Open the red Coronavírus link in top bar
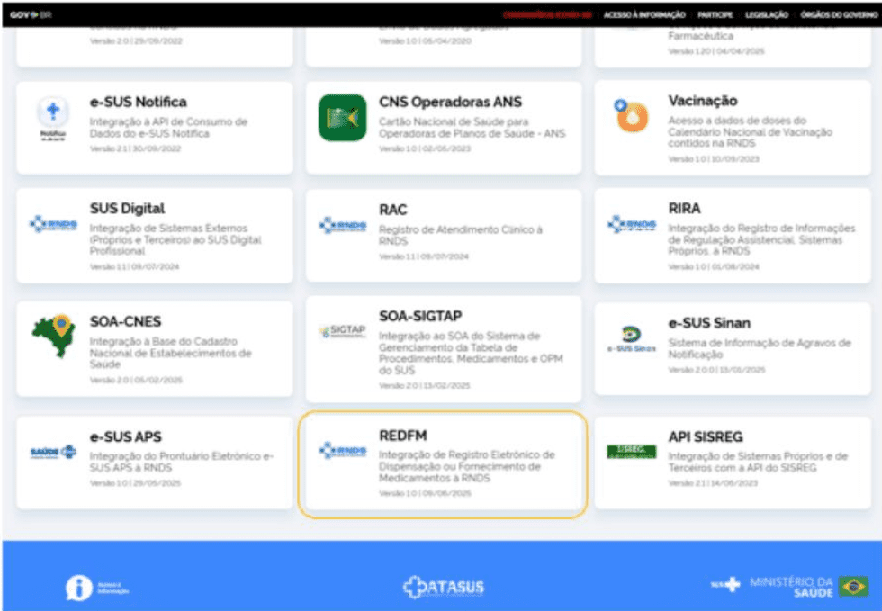882x611 pixels. [547, 15]
